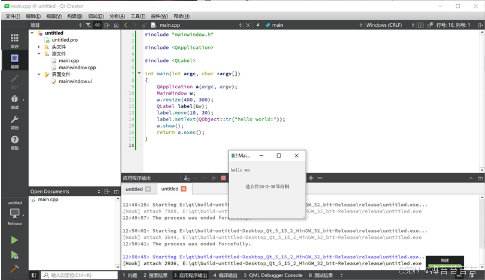485x280 pixels.
Task: Collapse the 界面文件 forms folder
Action: click(39, 75)
